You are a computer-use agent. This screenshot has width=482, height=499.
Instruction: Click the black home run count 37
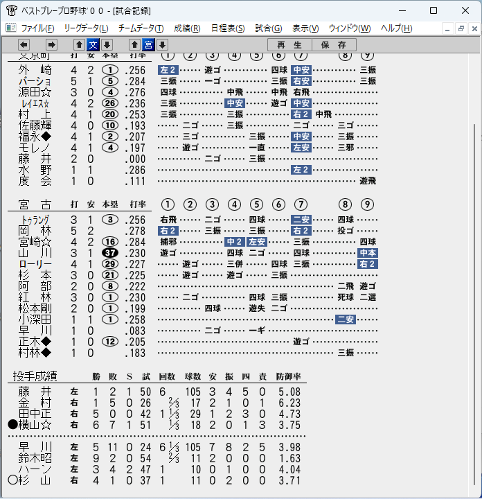click(x=110, y=253)
